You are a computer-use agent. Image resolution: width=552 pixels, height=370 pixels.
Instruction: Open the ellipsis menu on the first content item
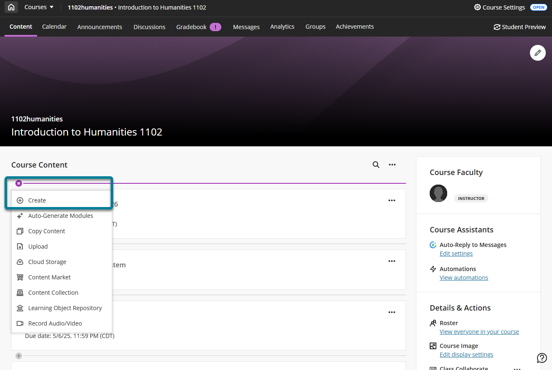coord(391,200)
